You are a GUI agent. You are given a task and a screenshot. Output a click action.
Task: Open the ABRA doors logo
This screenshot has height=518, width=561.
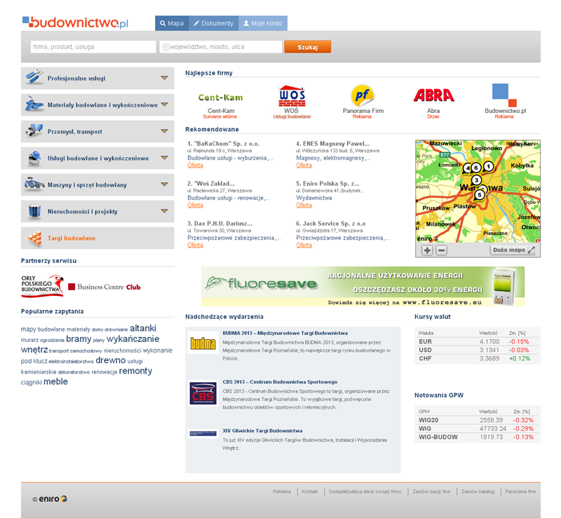(x=433, y=95)
